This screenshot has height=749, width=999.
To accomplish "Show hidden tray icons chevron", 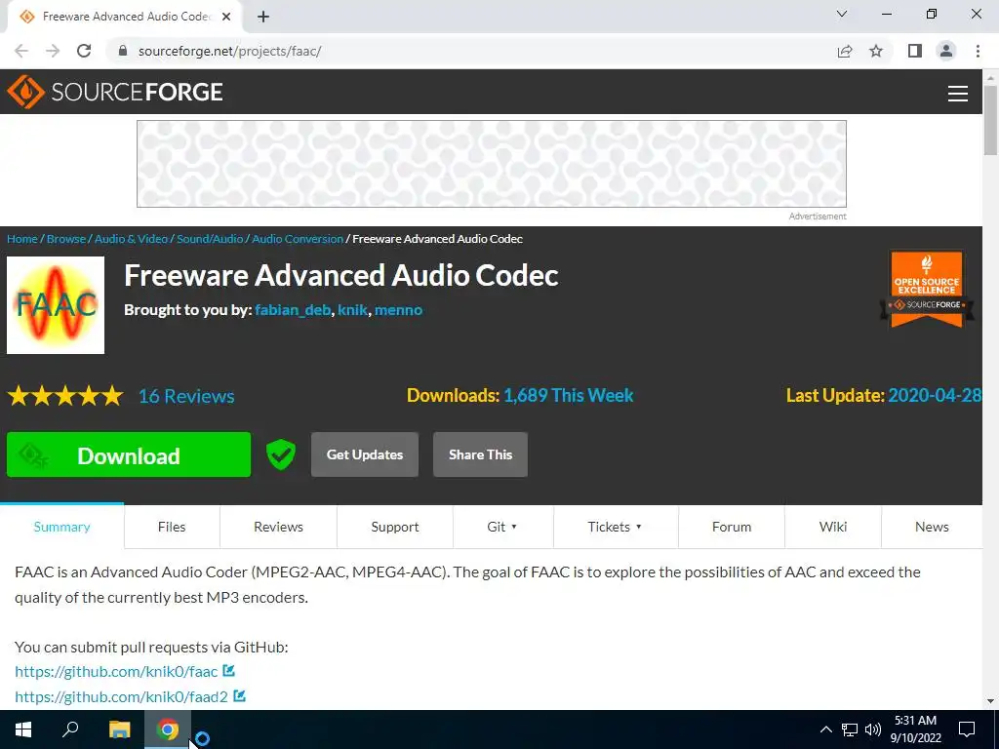I will coord(825,729).
